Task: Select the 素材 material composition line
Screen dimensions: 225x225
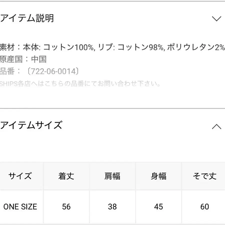Action: point(112,47)
